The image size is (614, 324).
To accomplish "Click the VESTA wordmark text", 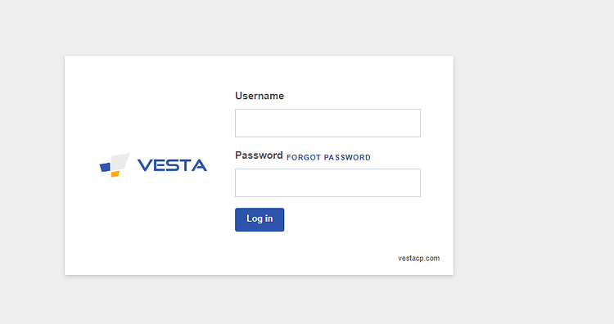I will (172, 165).
